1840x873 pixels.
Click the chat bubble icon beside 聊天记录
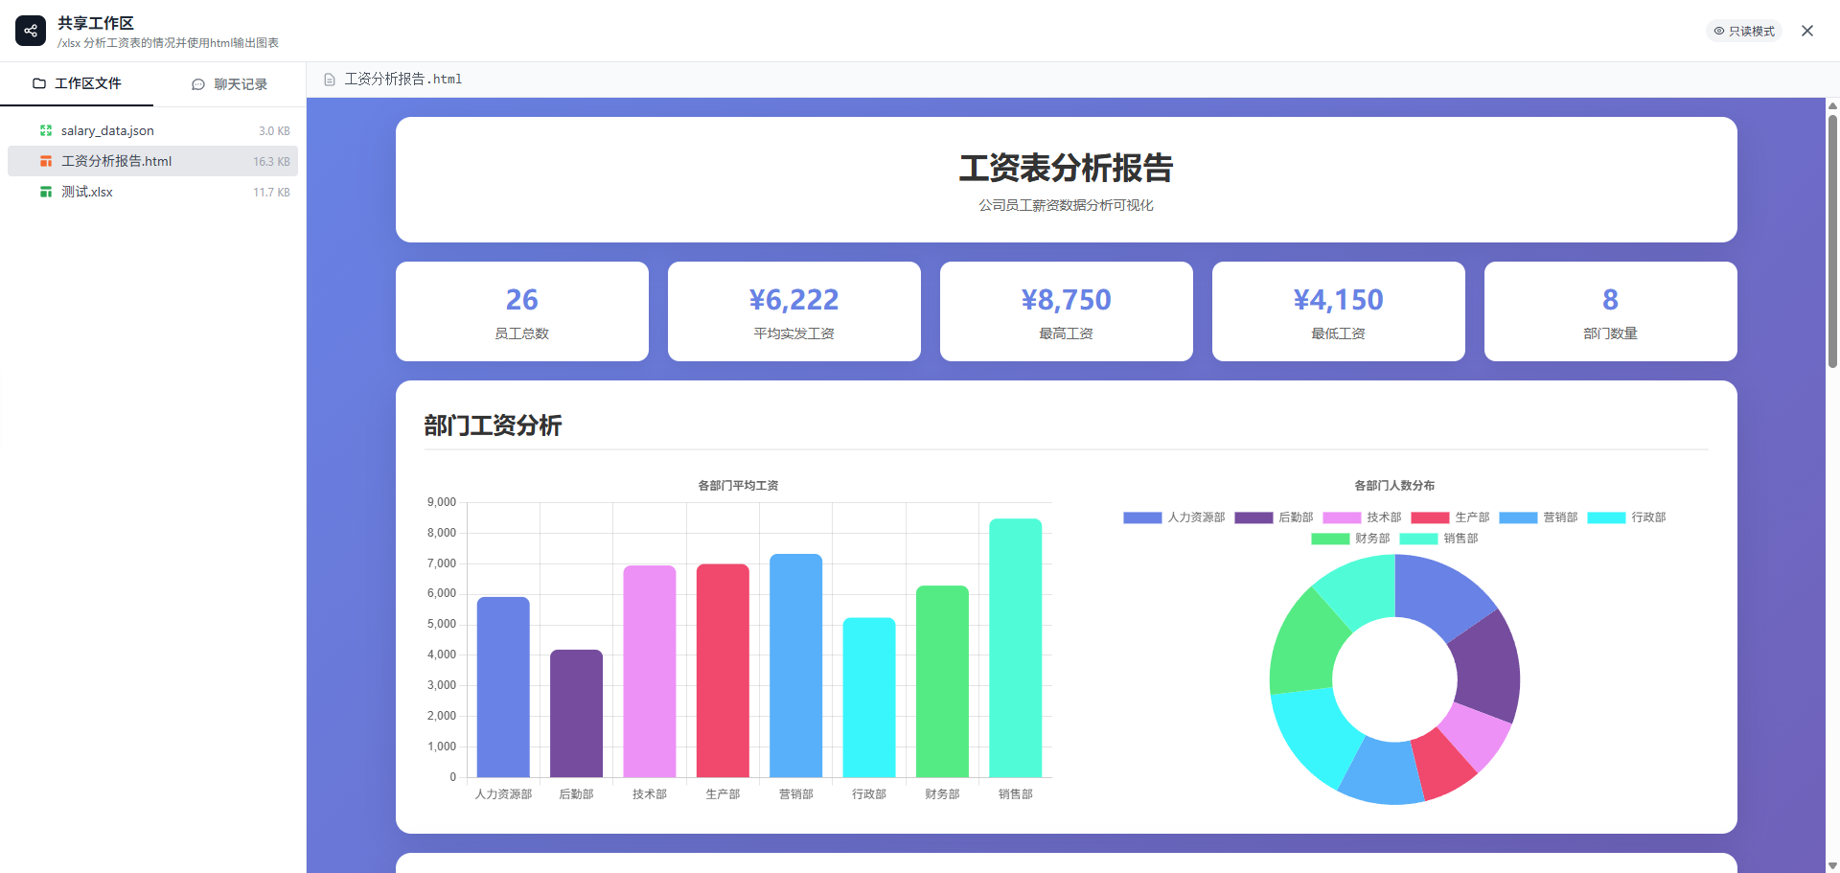(197, 84)
